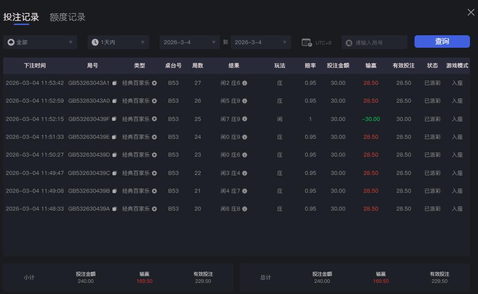Play the replay for round 20

[x=154, y=208]
